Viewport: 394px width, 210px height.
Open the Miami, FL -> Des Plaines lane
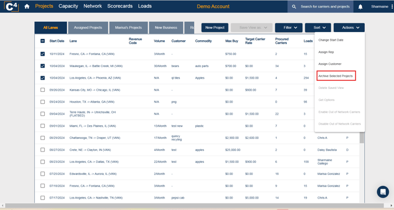click(x=93, y=126)
